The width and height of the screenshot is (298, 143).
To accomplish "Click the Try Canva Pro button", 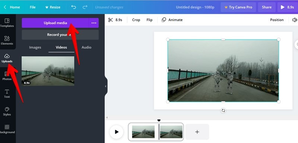I will 238,7.
